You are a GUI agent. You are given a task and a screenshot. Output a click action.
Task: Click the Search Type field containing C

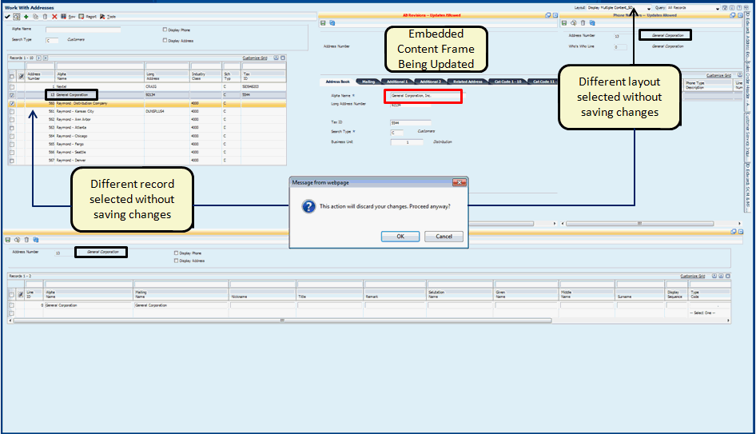(x=52, y=41)
